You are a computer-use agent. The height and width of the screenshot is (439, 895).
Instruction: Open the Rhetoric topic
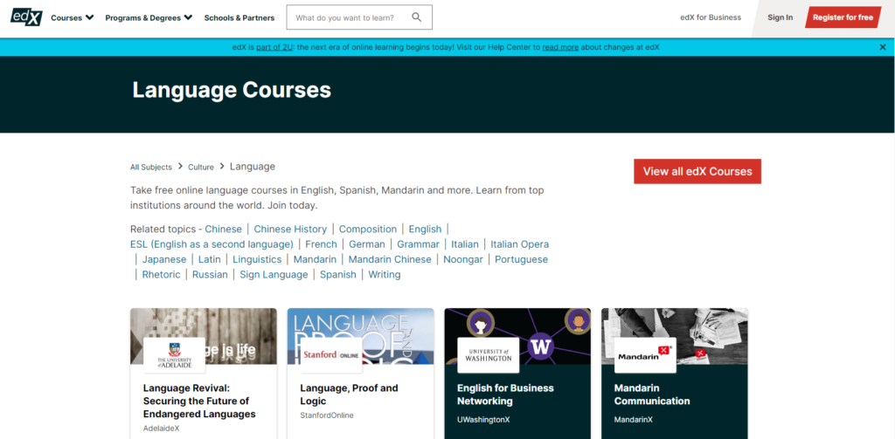pyautogui.click(x=161, y=275)
